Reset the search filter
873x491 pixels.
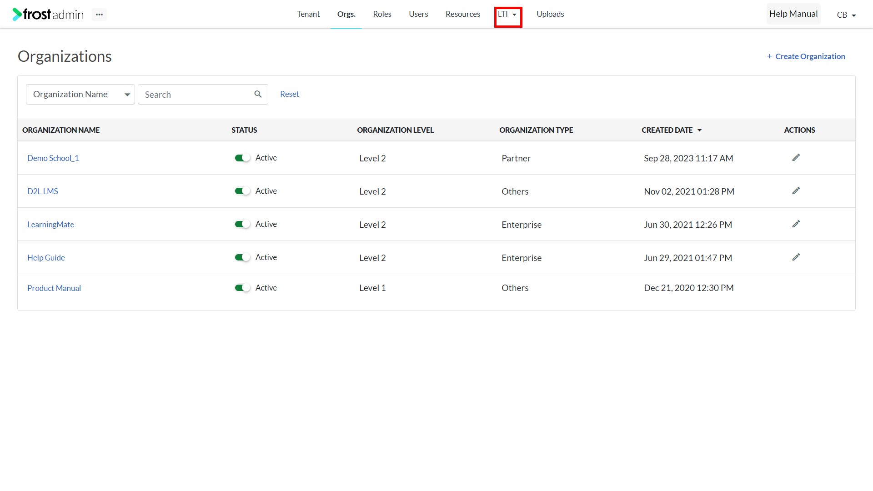(x=290, y=94)
